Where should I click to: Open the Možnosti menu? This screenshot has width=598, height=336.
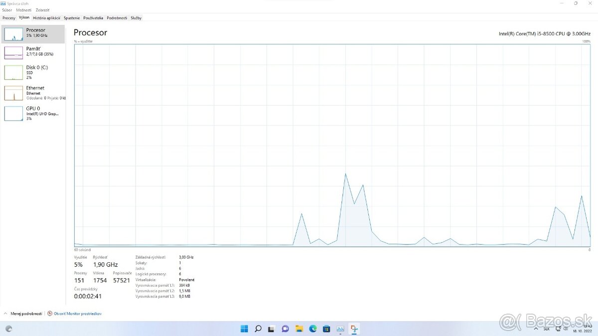coord(23,10)
